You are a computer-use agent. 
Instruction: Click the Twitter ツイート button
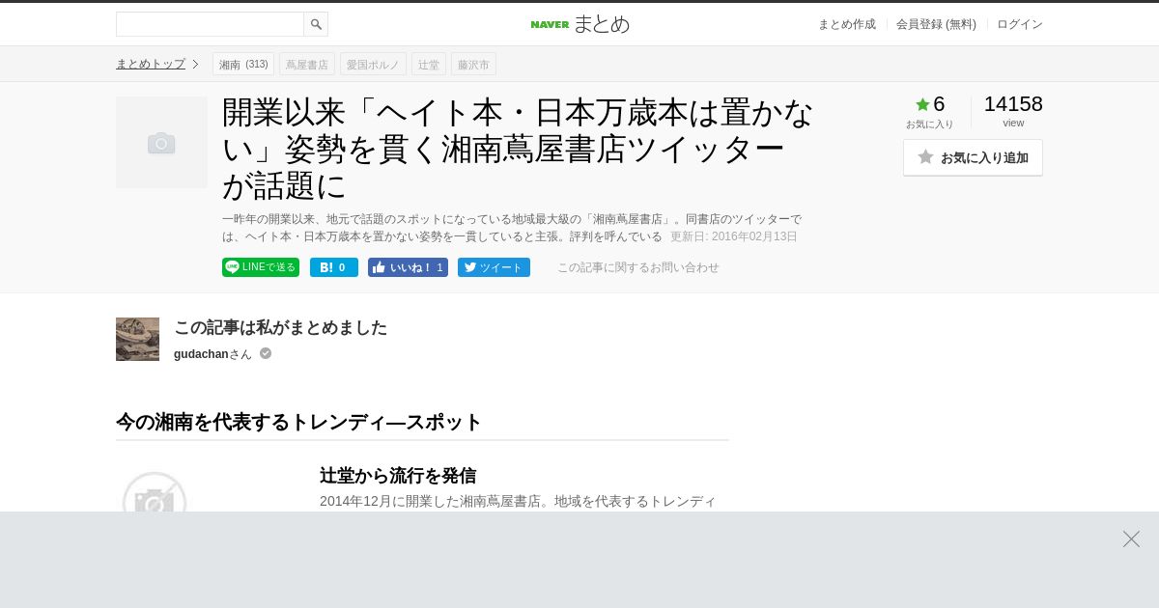click(x=494, y=267)
